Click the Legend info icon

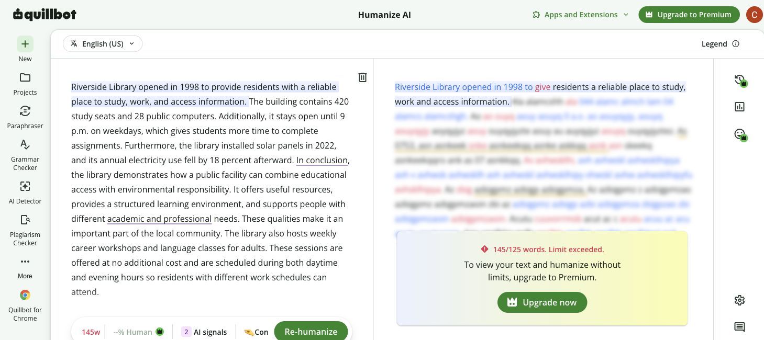[736, 44]
